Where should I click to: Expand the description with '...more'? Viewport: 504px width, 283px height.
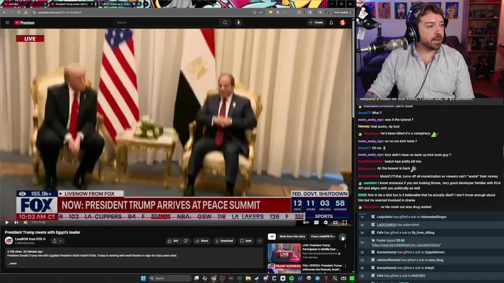pos(12,263)
